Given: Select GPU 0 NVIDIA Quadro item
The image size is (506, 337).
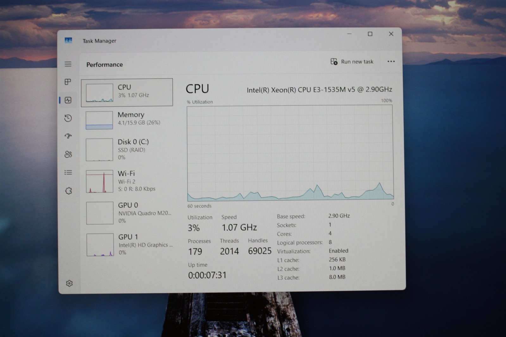Looking at the screenshot, I should pos(128,213).
